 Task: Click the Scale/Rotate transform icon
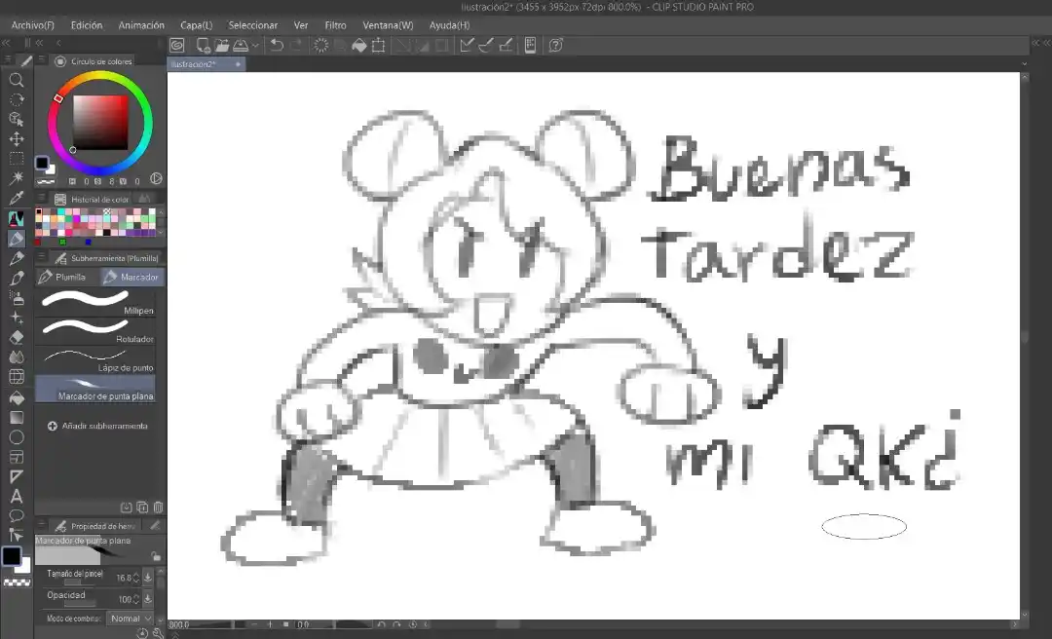pyautogui.click(x=378, y=45)
